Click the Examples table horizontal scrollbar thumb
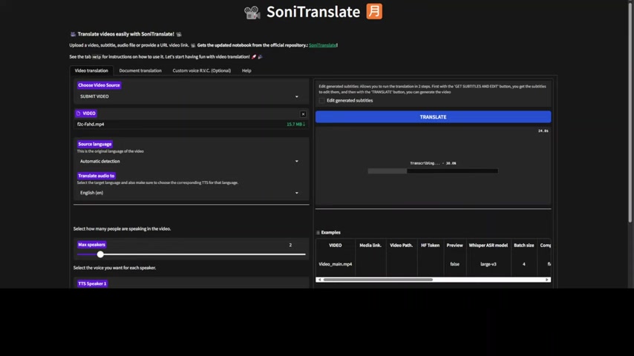The image size is (634, 356). (378, 280)
